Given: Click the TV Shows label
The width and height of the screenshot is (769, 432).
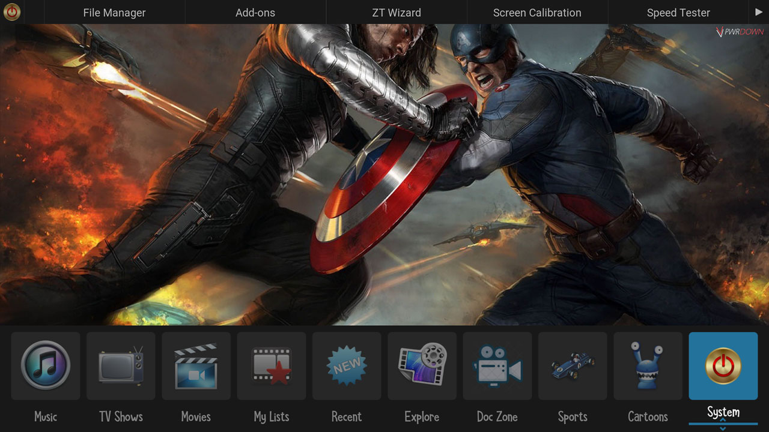Looking at the screenshot, I should pyautogui.click(x=121, y=416).
